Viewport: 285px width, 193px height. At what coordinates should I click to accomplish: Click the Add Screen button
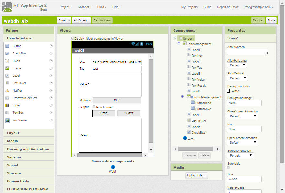[82, 20]
